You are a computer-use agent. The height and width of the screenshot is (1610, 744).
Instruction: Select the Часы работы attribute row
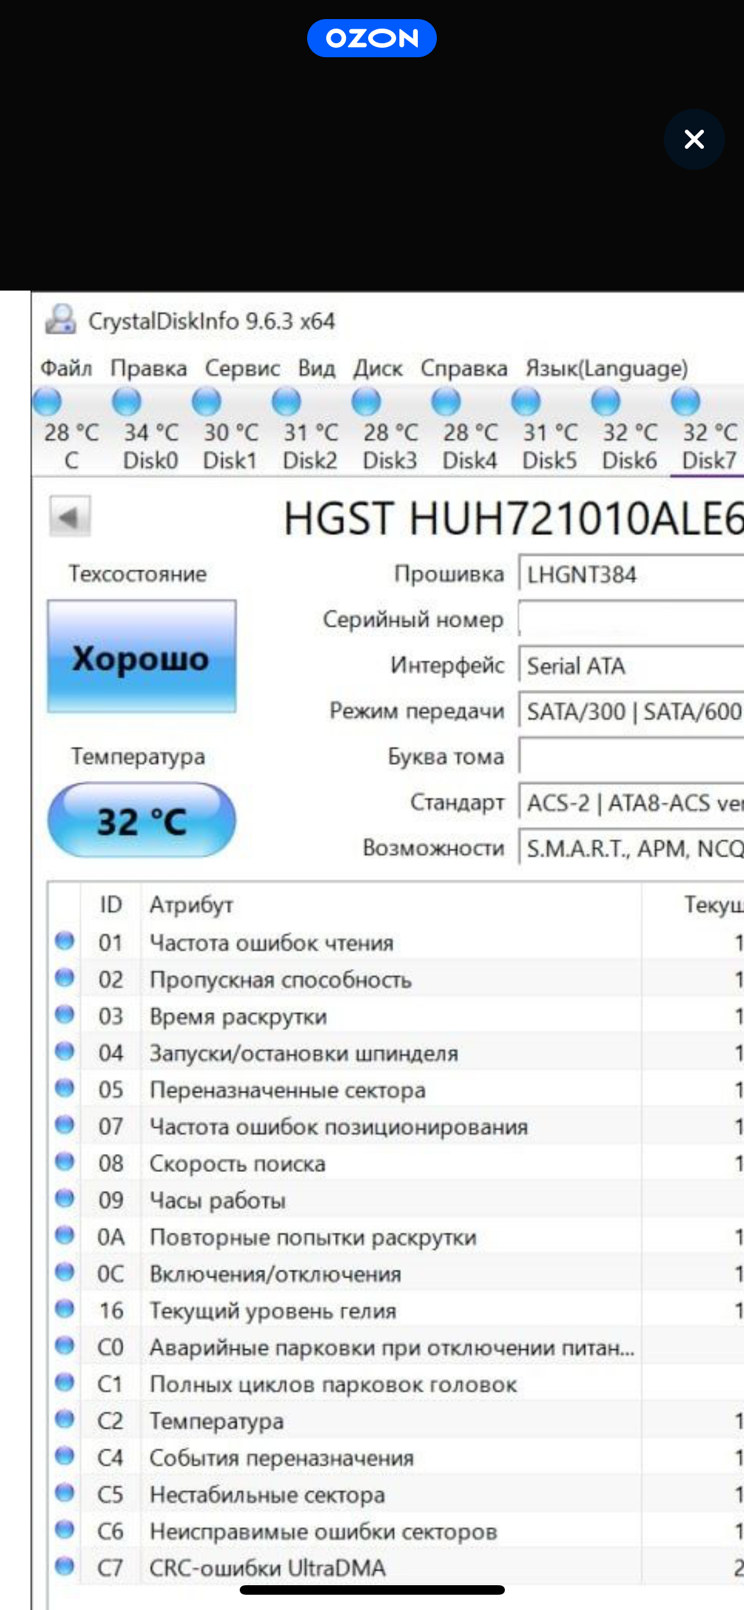pos(382,1200)
